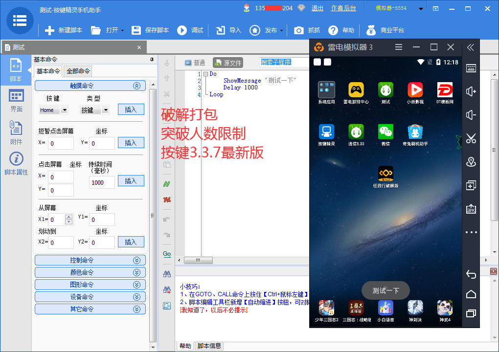
Task: Click 我知道了，以后不必提示 link
Action: (x=213, y=310)
